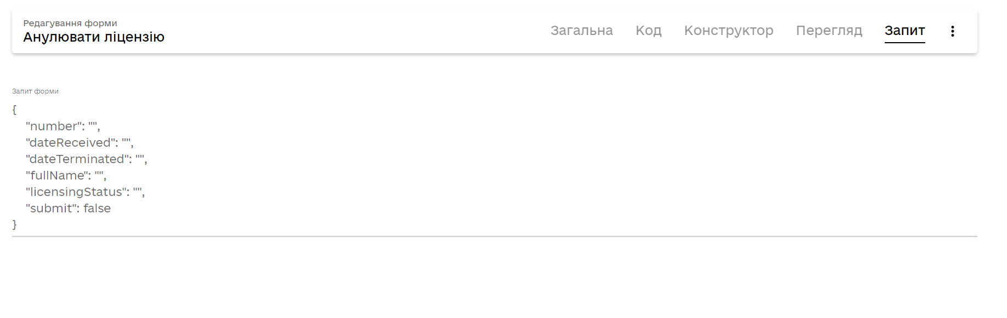
Task: Click the empty quotes after "number"
Action: coord(92,125)
